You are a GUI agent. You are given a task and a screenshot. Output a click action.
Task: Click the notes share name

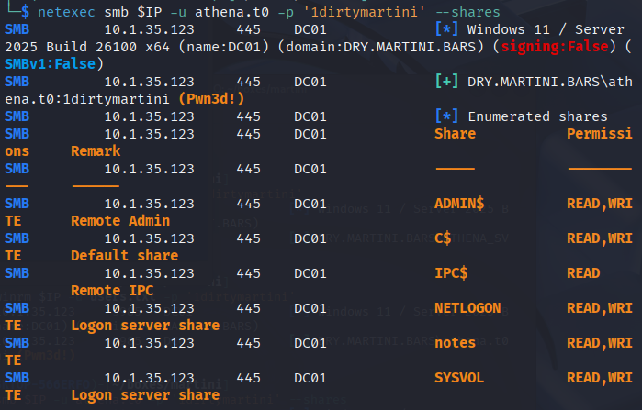[455, 343]
